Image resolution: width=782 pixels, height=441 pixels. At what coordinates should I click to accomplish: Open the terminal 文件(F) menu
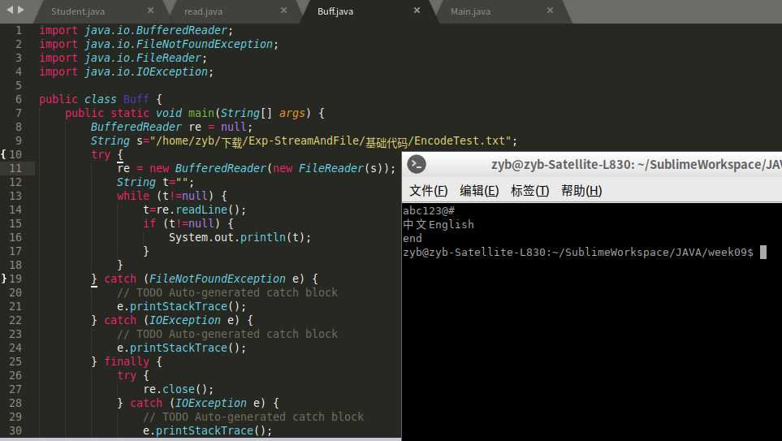click(x=429, y=191)
